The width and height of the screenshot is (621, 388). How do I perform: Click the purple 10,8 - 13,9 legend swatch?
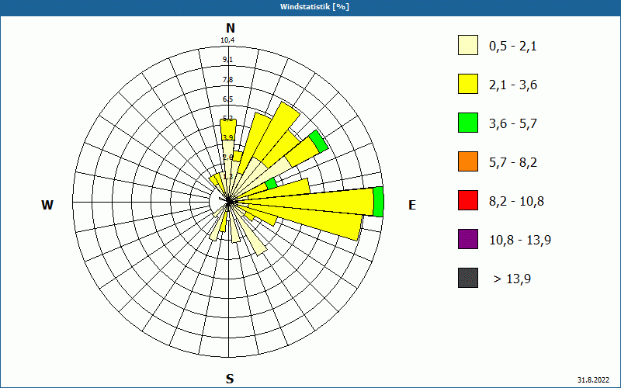468,239
